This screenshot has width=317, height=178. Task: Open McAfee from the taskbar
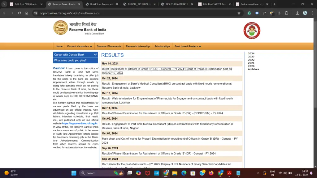(x=148, y=173)
